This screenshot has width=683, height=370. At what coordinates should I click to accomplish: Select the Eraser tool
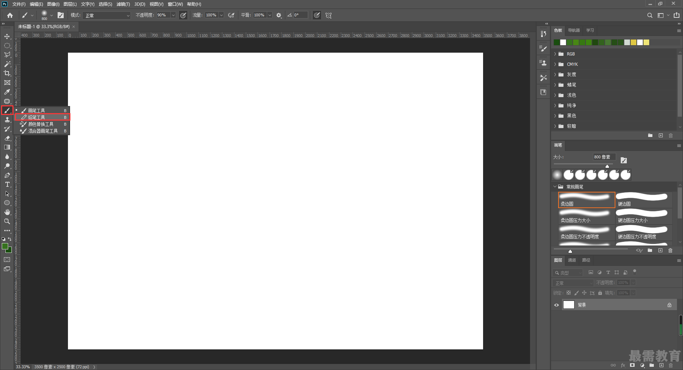click(7, 138)
